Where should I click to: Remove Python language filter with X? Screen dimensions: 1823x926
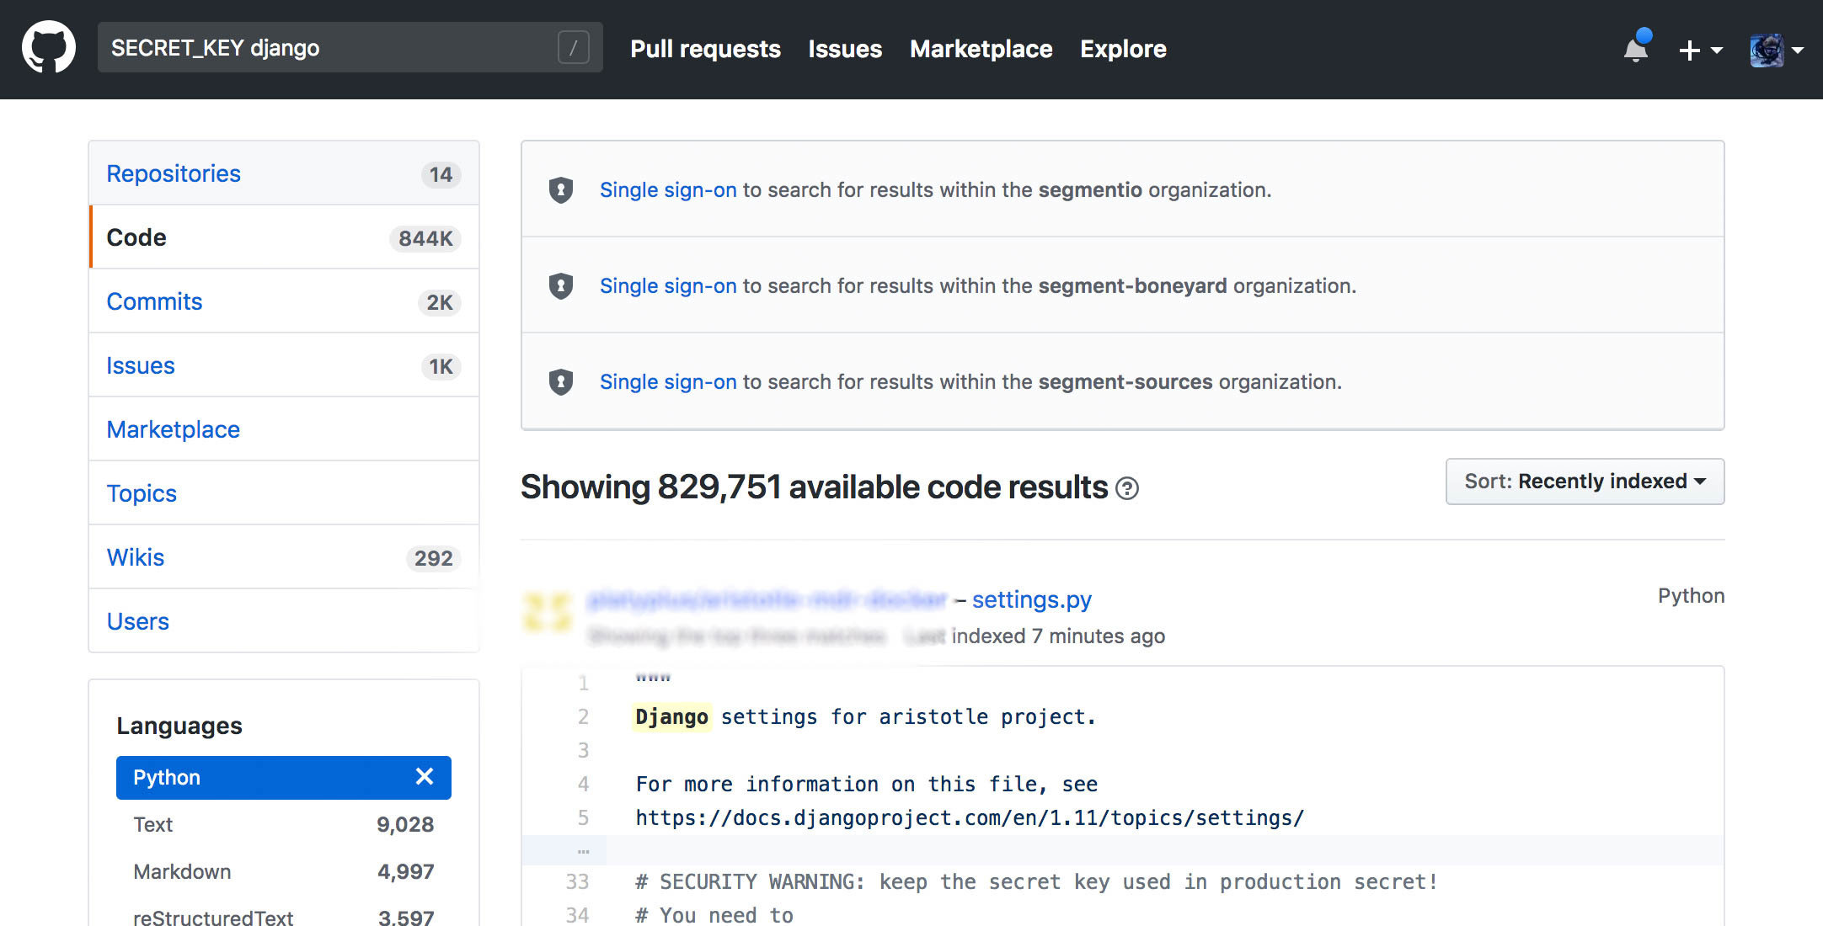[425, 777]
